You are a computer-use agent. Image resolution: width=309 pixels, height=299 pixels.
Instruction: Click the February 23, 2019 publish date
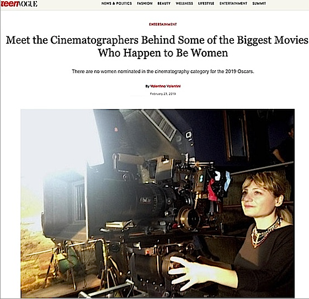coord(163,94)
